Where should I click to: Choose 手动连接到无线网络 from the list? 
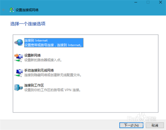(x=39, y=70)
